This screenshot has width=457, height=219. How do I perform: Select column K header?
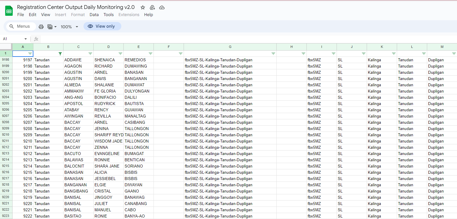[382, 47]
